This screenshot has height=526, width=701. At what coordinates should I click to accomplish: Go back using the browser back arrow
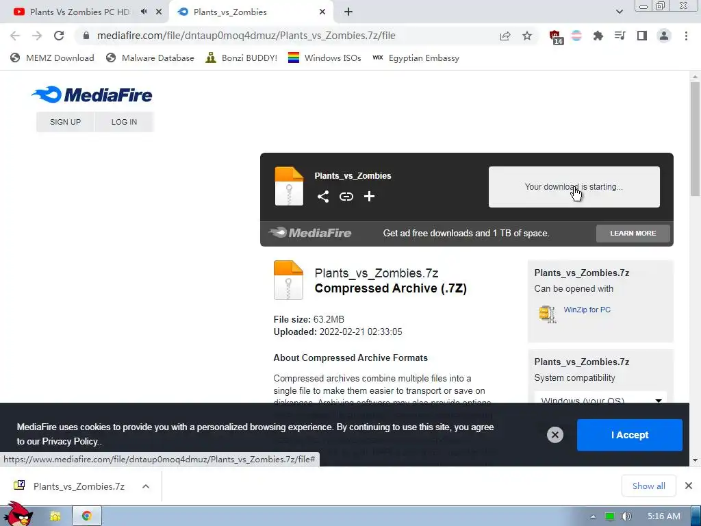tap(15, 36)
